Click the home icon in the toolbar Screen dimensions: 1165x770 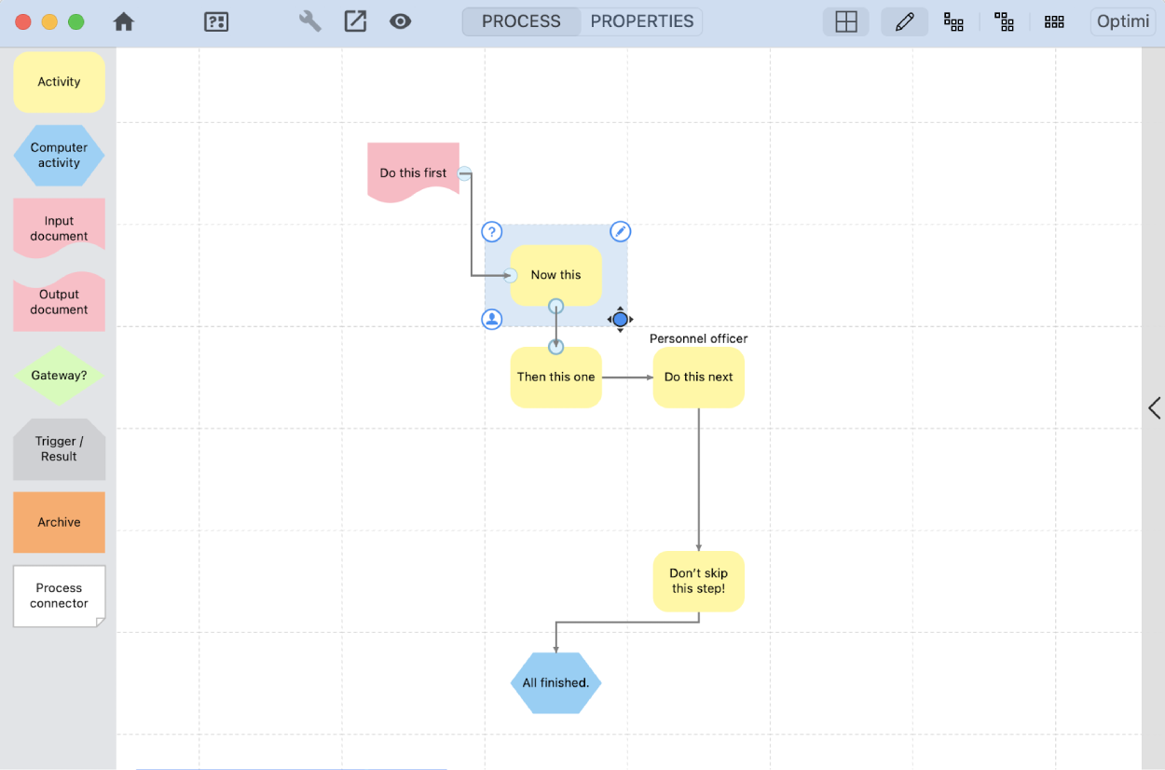[124, 21]
